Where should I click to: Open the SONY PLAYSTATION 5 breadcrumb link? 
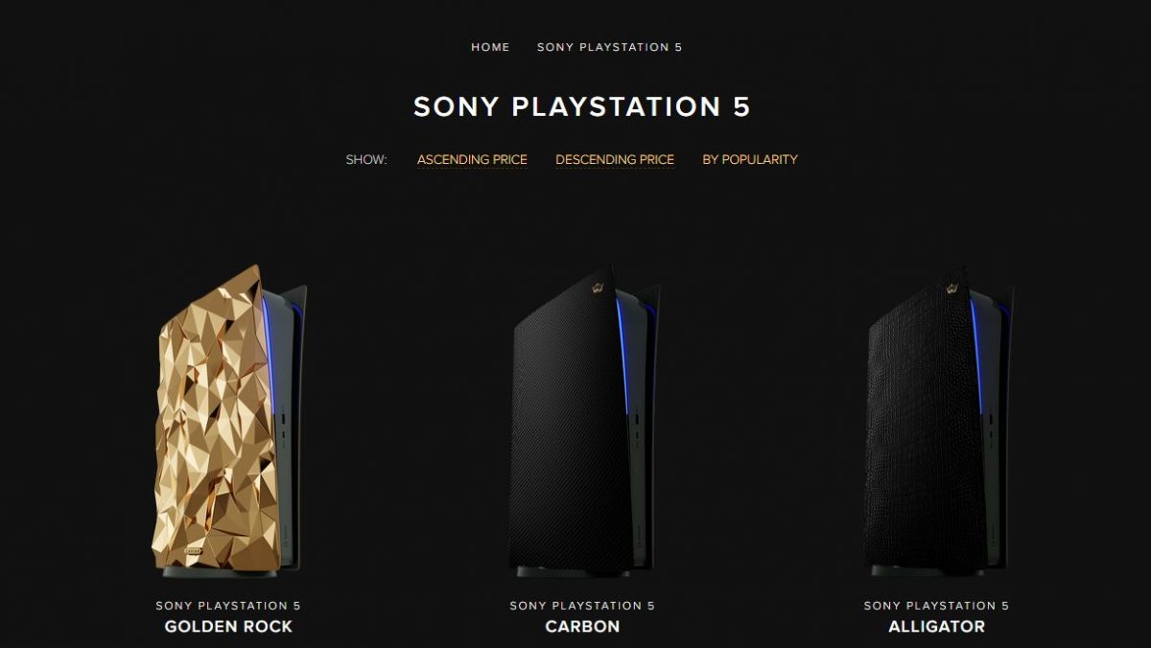[610, 47]
